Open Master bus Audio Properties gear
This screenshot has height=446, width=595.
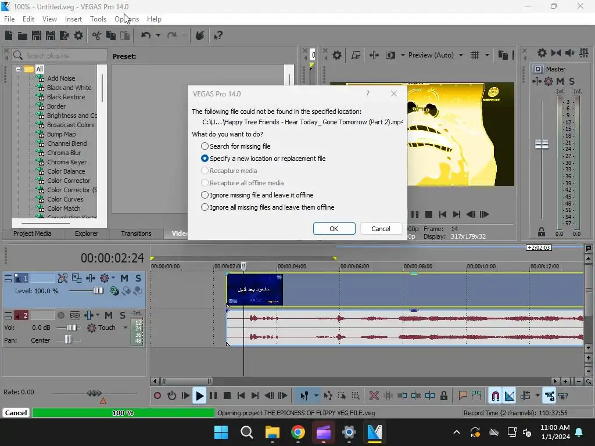542,53
